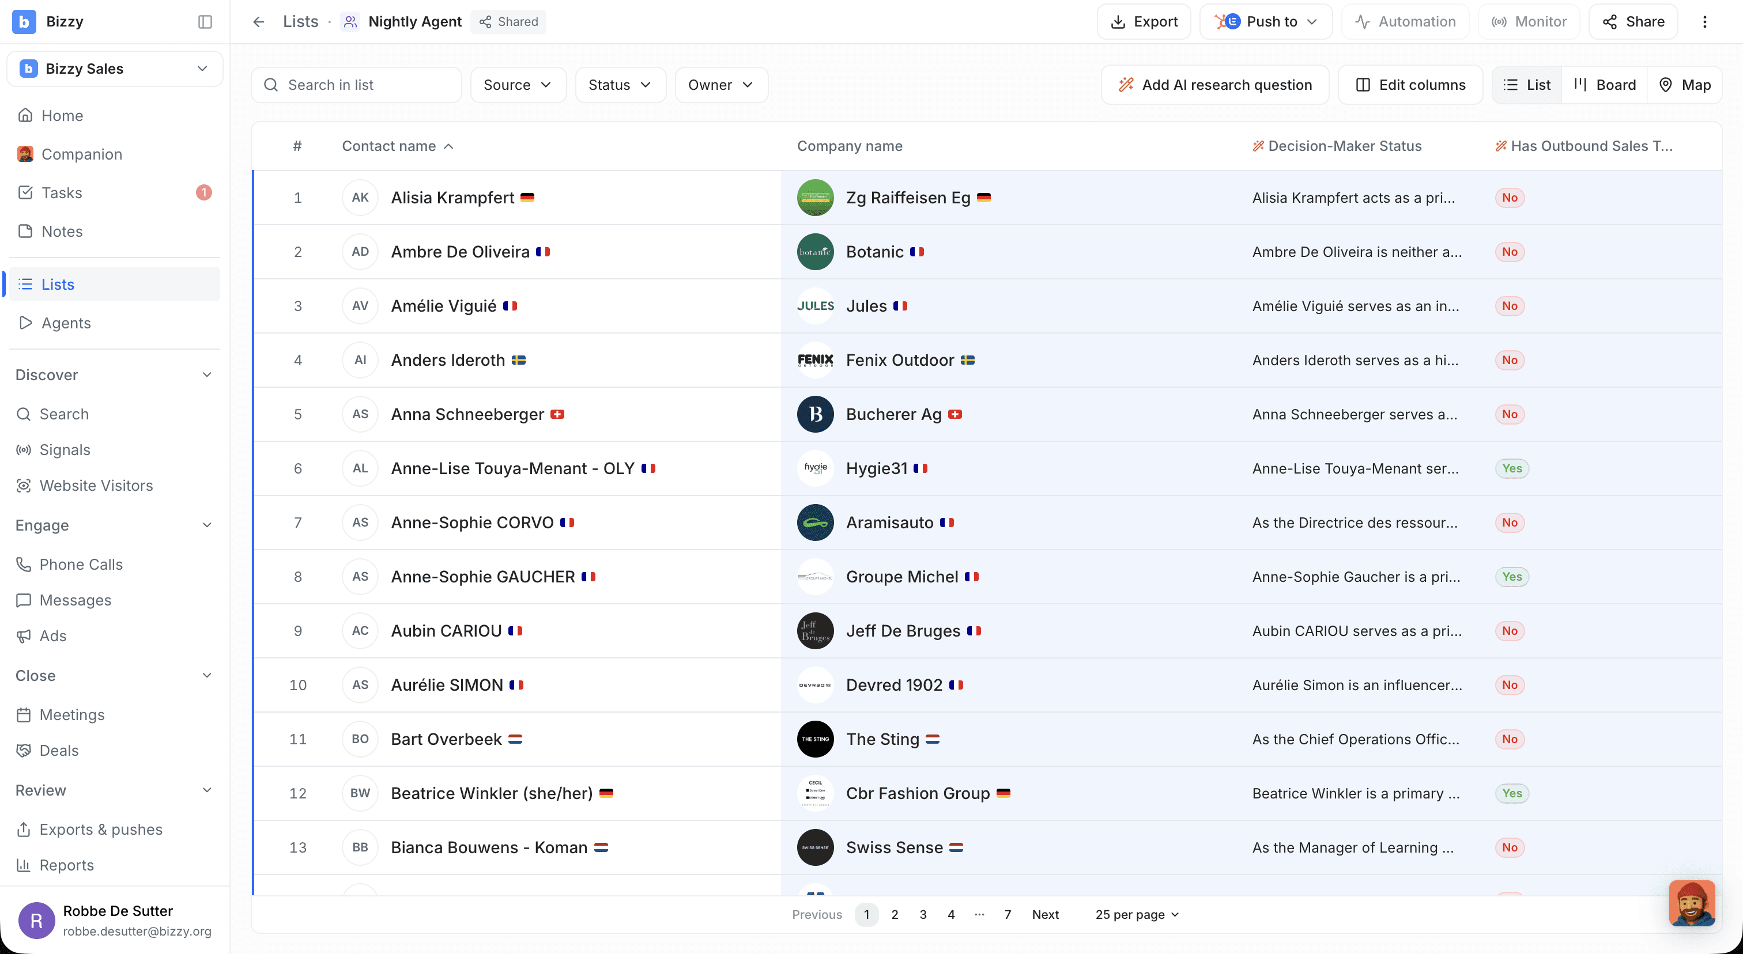
Task: Click the BO avatar for Bart Overbeek
Action: click(x=360, y=739)
